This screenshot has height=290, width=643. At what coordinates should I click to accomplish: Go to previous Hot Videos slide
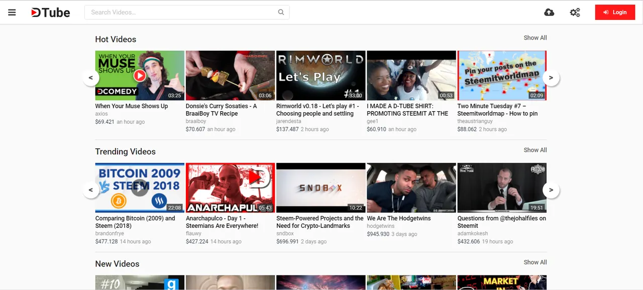click(91, 78)
